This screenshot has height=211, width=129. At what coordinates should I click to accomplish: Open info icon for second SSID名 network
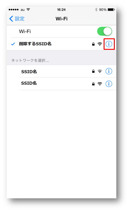(x=109, y=84)
